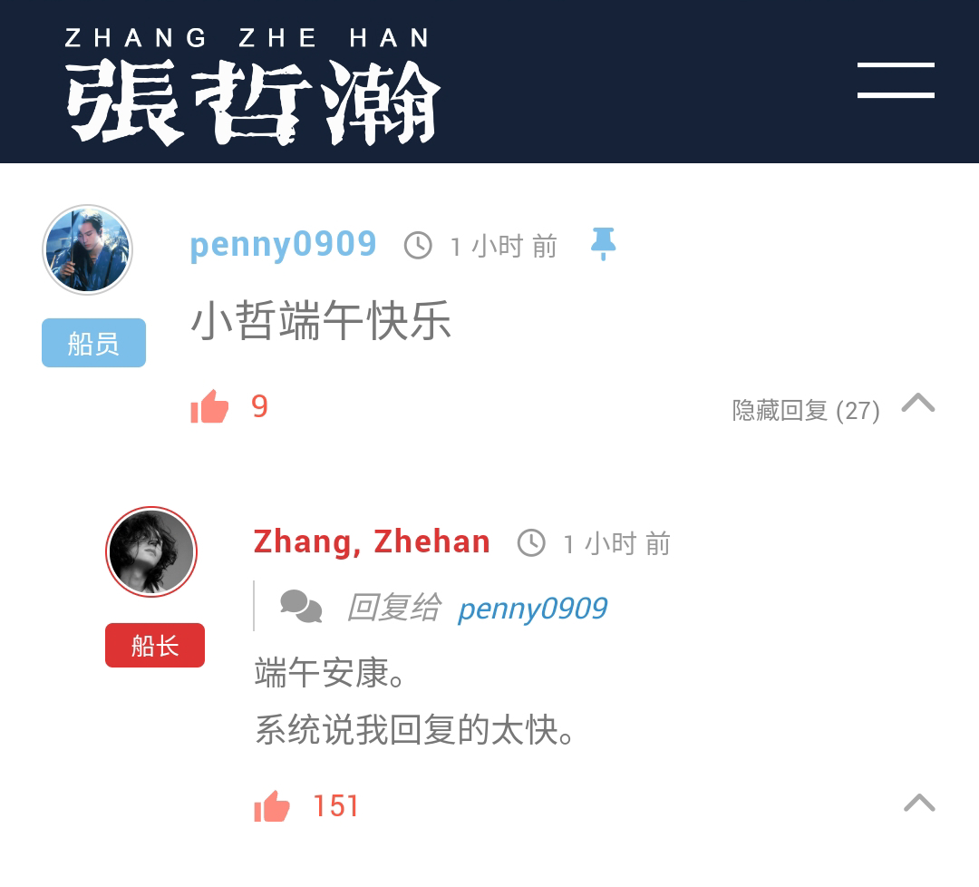The height and width of the screenshot is (887, 979).
Task: Click clock icon next to penny0909's timestamp
Action: point(418,246)
